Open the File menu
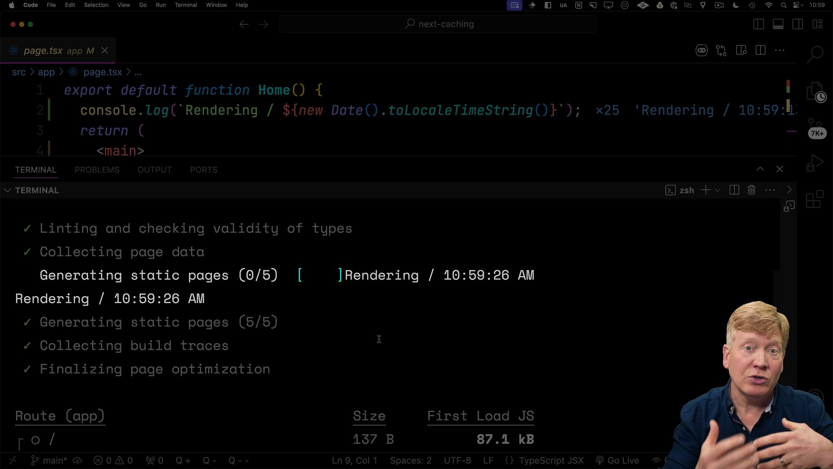The height and width of the screenshot is (469, 833). pos(51,5)
